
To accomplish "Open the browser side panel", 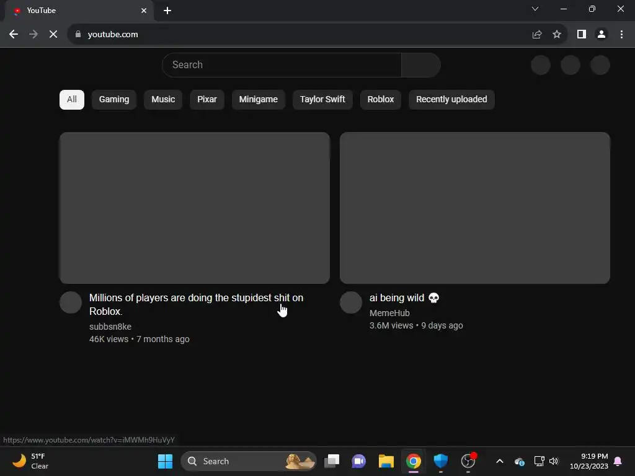I will (582, 35).
